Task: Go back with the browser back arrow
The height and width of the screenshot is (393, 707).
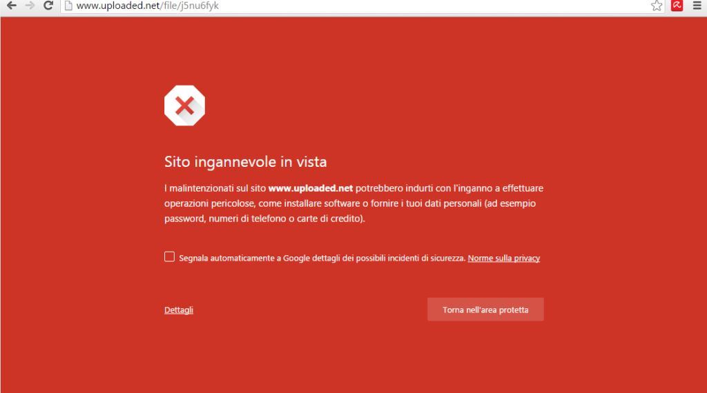Action: tap(11, 6)
